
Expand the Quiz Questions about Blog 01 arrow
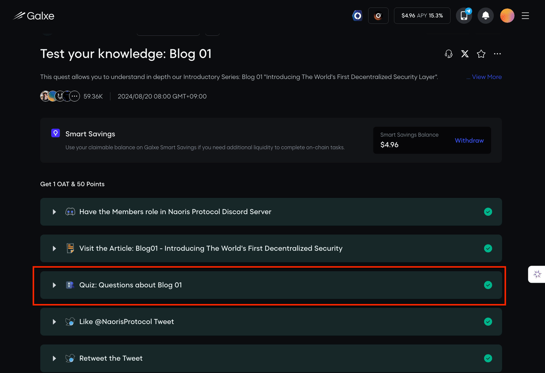coord(54,285)
